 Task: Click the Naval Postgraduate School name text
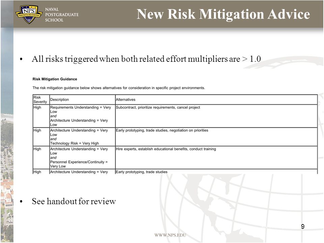click(62, 15)
